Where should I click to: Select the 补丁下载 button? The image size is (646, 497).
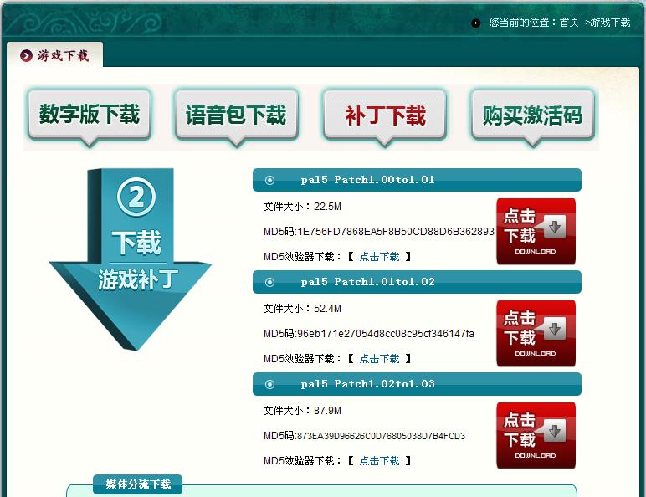pos(385,115)
